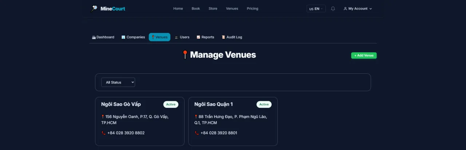The width and height of the screenshot is (466, 150).
Task: Switch to the Reports tab
Action: click(x=205, y=37)
